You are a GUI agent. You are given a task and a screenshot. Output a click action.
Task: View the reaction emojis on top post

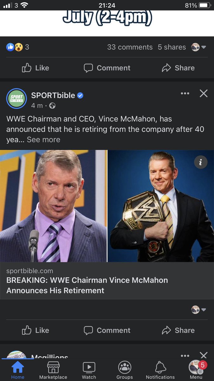[x=15, y=47]
